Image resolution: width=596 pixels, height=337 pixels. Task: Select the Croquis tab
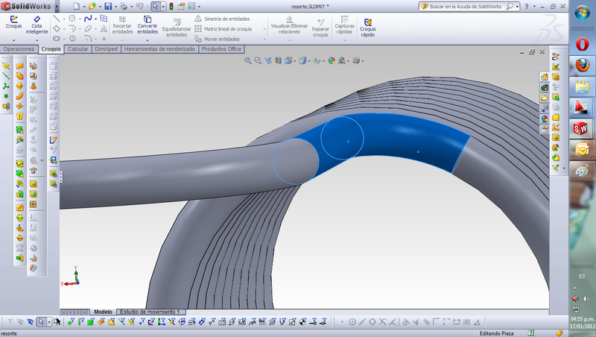click(x=51, y=49)
